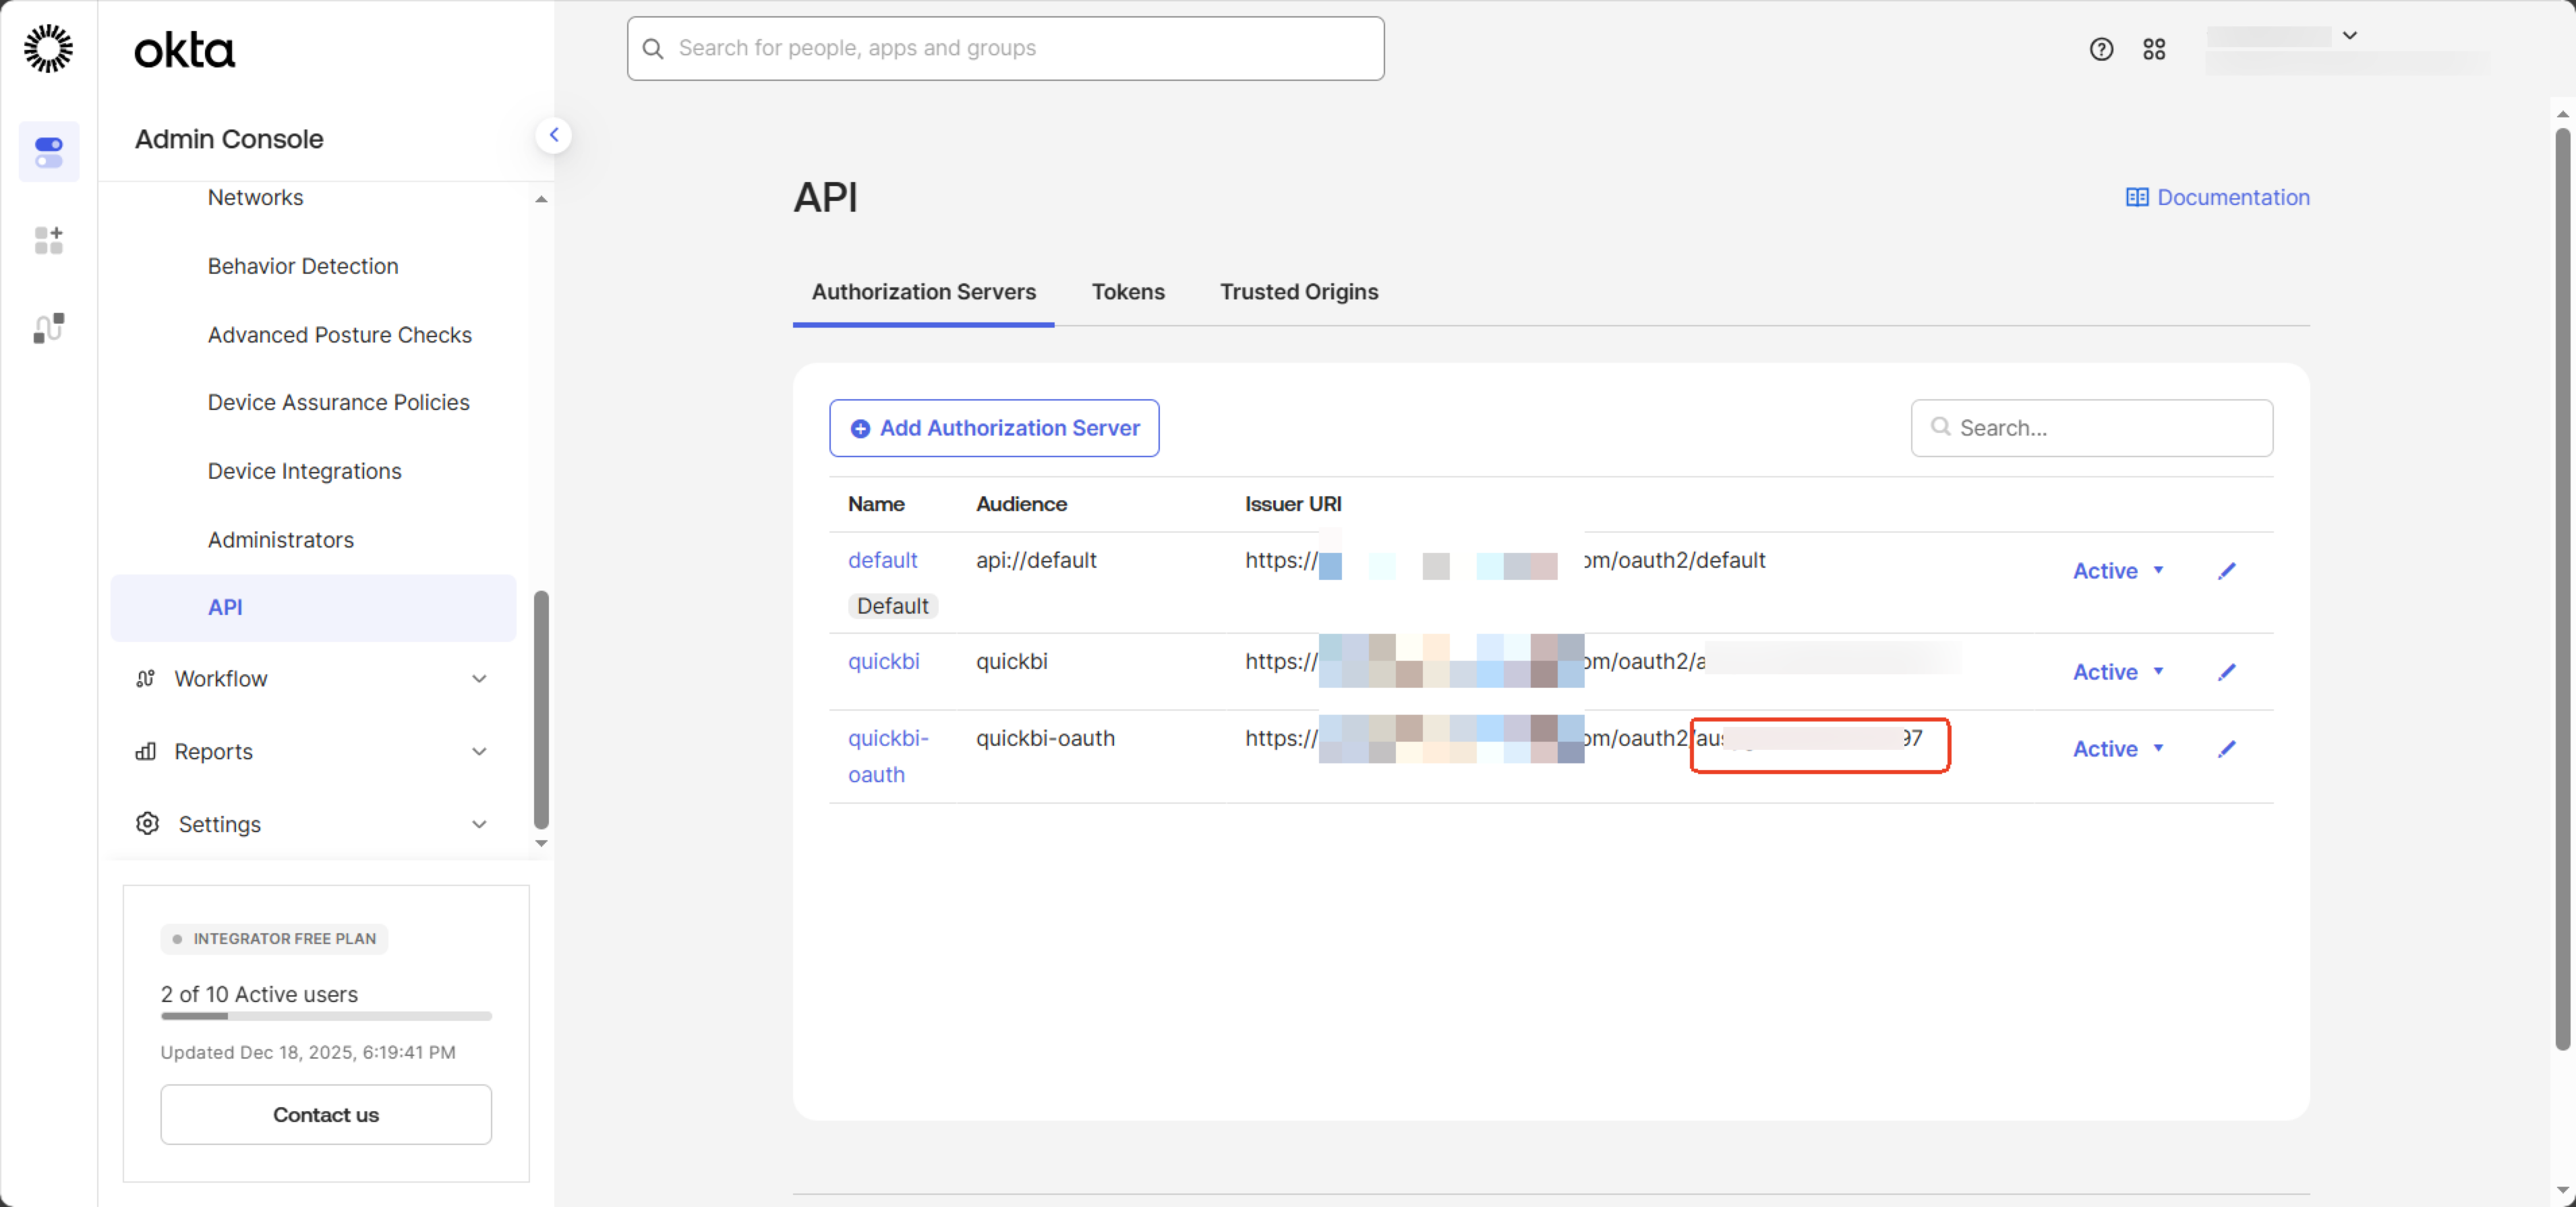2576x1207 pixels.
Task: Open the add-apps icon in left rail
Action: (48, 240)
